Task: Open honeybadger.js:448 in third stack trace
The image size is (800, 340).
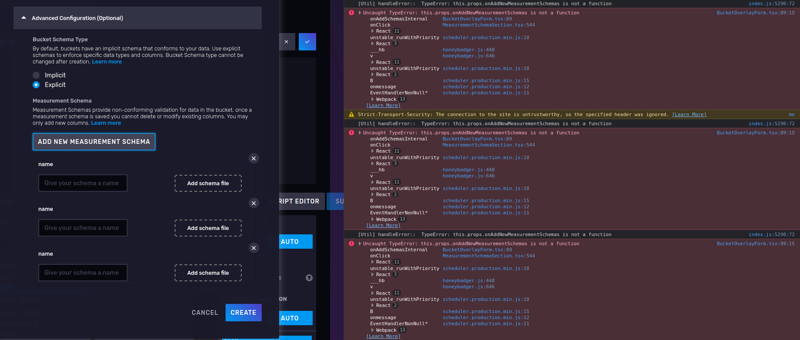Action: click(469, 280)
